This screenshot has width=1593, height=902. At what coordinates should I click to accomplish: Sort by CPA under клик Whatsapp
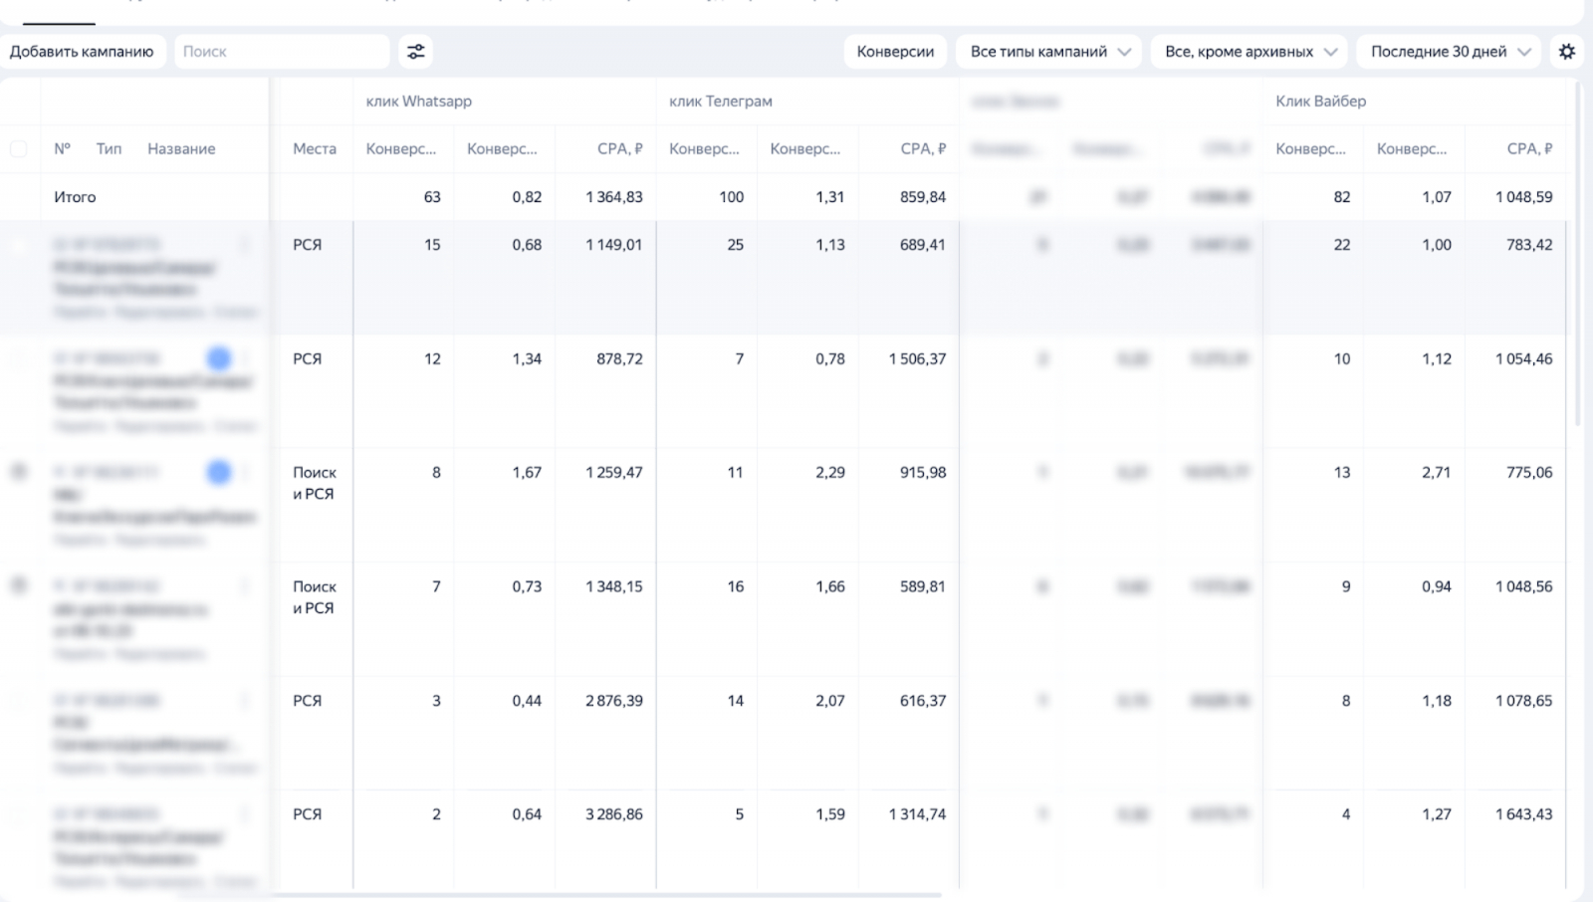[619, 149]
